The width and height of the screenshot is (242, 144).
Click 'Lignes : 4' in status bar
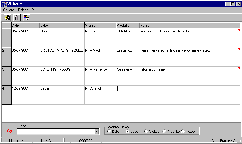(17, 141)
